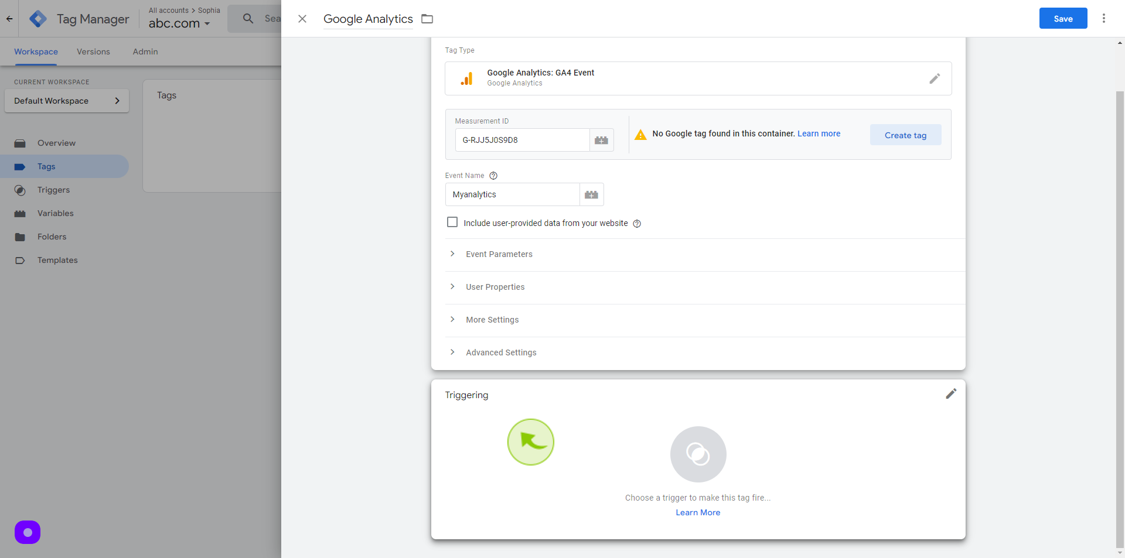Click the Save button
The image size is (1125, 558).
coord(1063,18)
